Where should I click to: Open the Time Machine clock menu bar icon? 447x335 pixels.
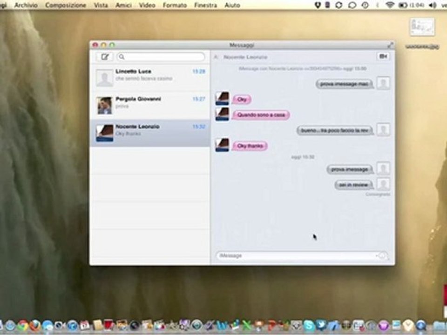[365, 5]
